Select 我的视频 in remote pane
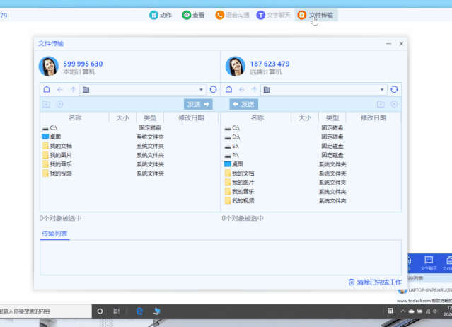This screenshot has width=452, height=327. coord(312,201)
